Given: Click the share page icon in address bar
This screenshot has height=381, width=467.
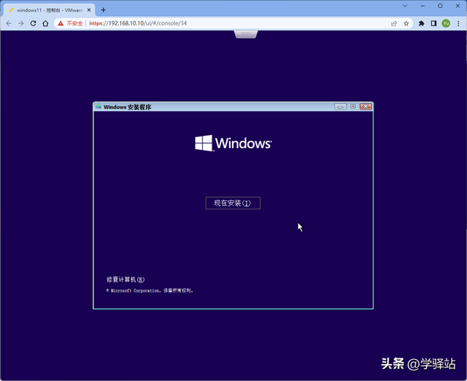Looking at the screenshot, I should 394,23.
